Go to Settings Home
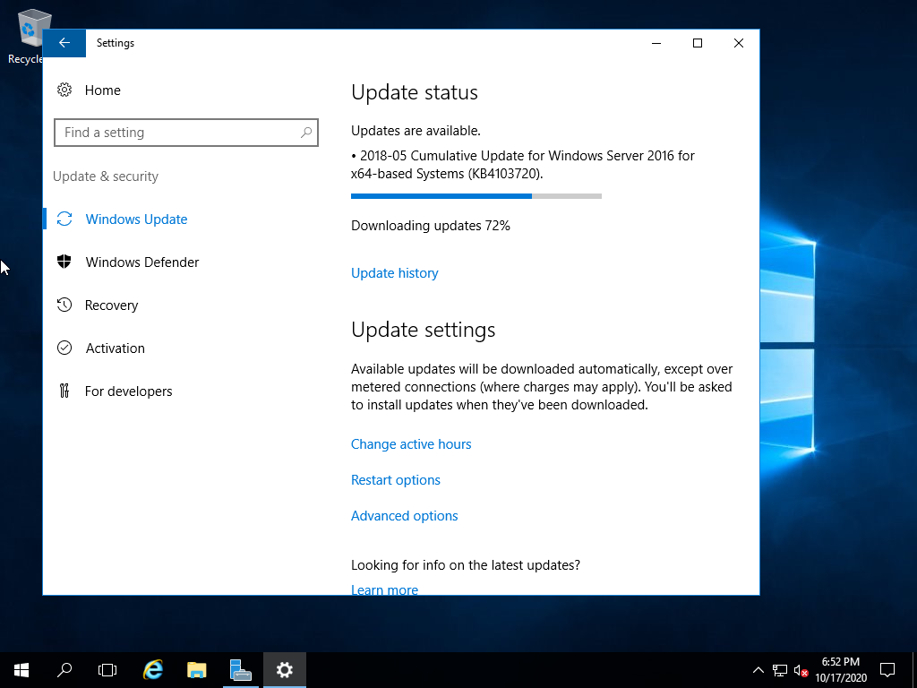 tap(102, 90)
